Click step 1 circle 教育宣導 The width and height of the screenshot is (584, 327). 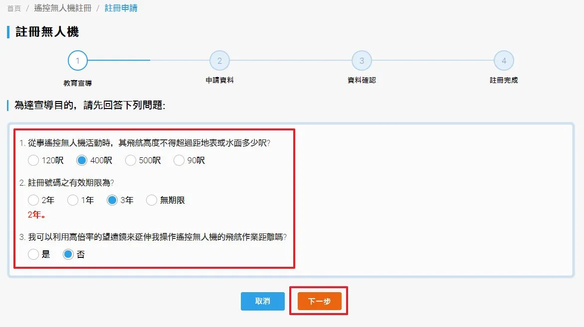(x=77, y=61)
